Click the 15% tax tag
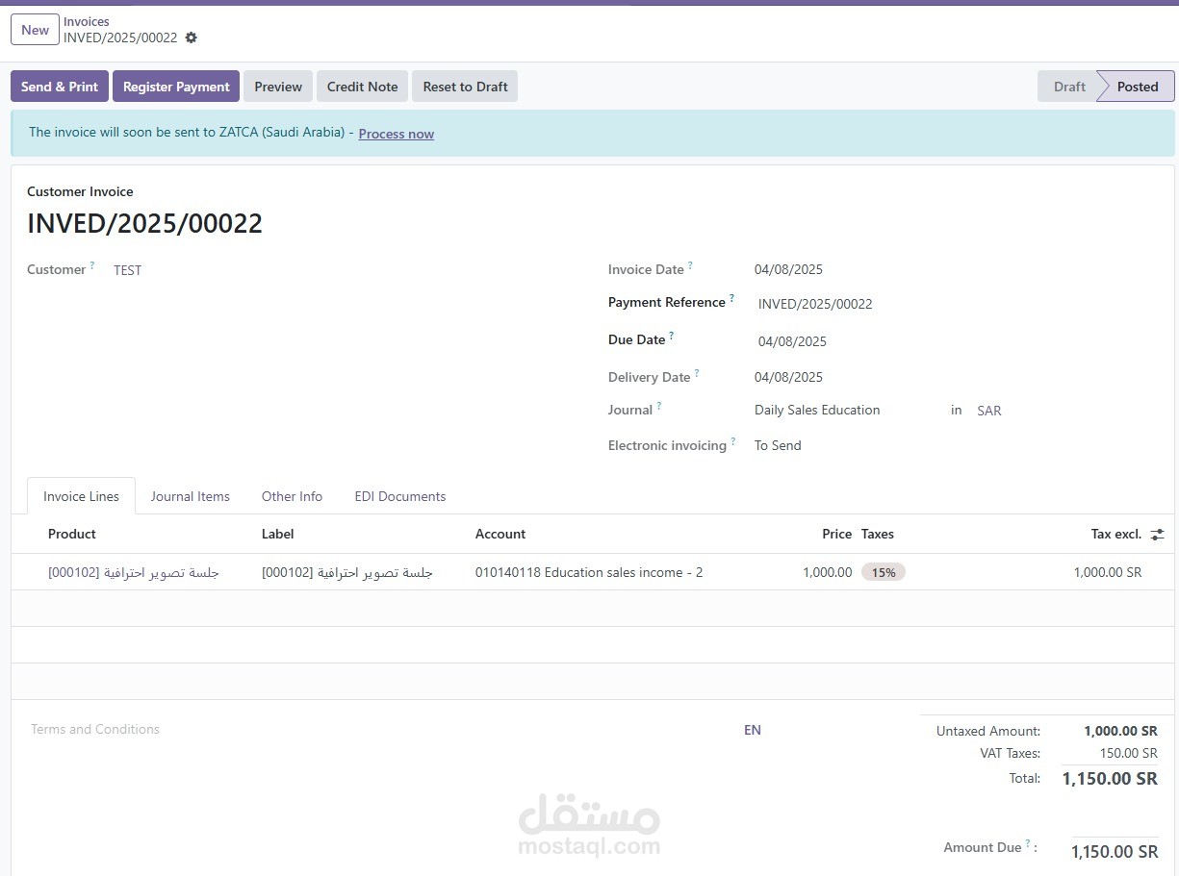The image size is (1179, 876). click(884, 572)
